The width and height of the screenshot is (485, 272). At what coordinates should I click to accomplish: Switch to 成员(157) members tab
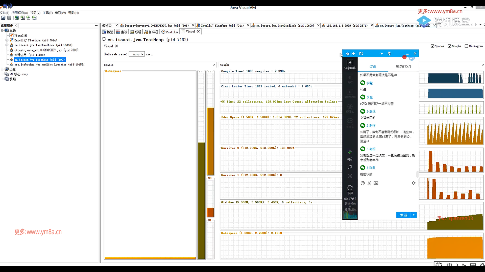(x=403, y=66)
